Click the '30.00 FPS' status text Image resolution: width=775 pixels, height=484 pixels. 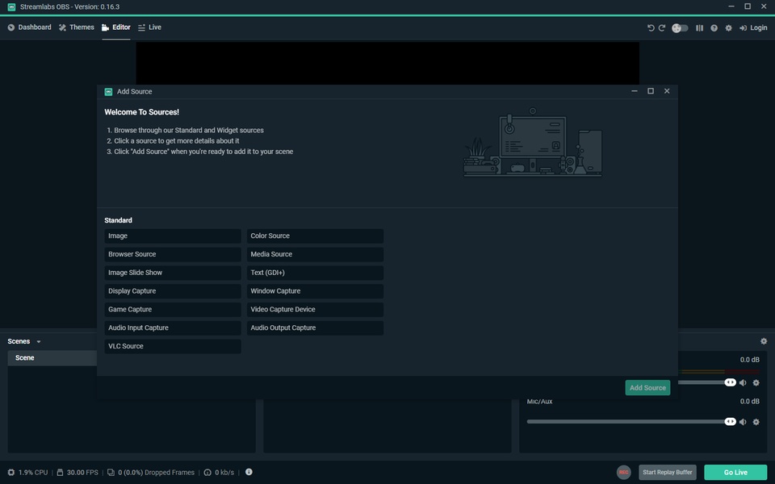point(82,472)
